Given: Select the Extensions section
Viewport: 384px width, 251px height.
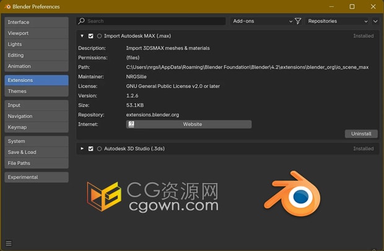Looking at the screenshot, I should [37, 80].
